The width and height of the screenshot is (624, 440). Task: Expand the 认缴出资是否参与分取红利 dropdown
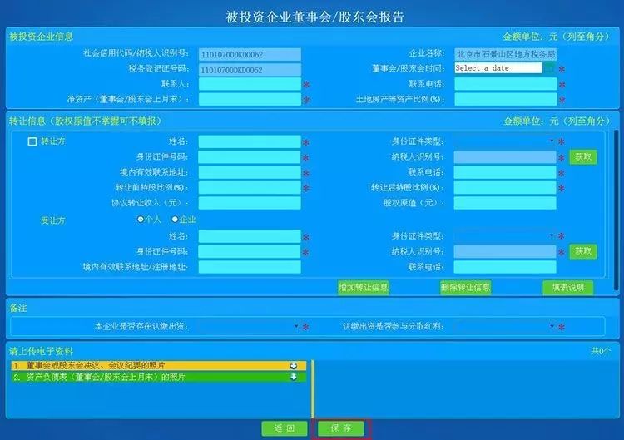[506, 327]
